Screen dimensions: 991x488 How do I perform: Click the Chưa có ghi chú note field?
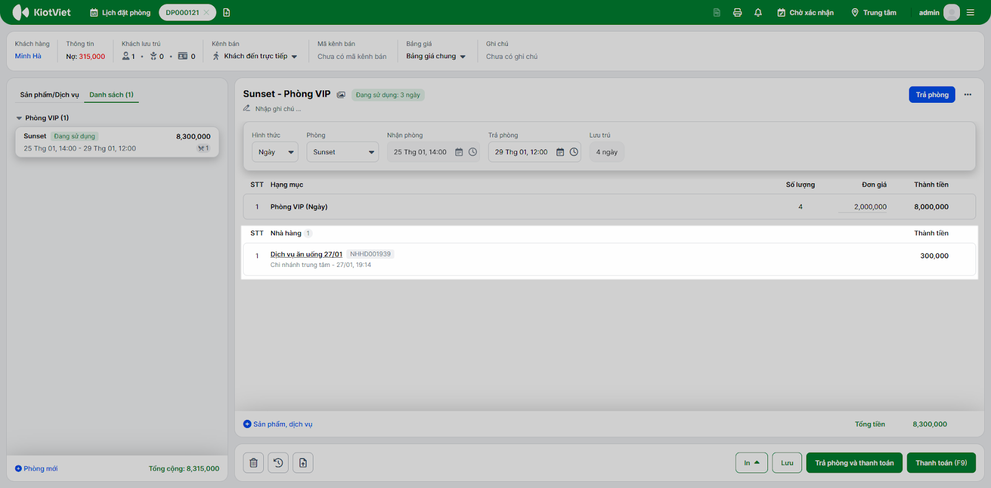tap(512, 56)
